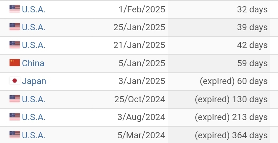Click the U.S.A. flag icon beside 1/Feb/2025
Screen dimensions: 278x143
point(15,9)
